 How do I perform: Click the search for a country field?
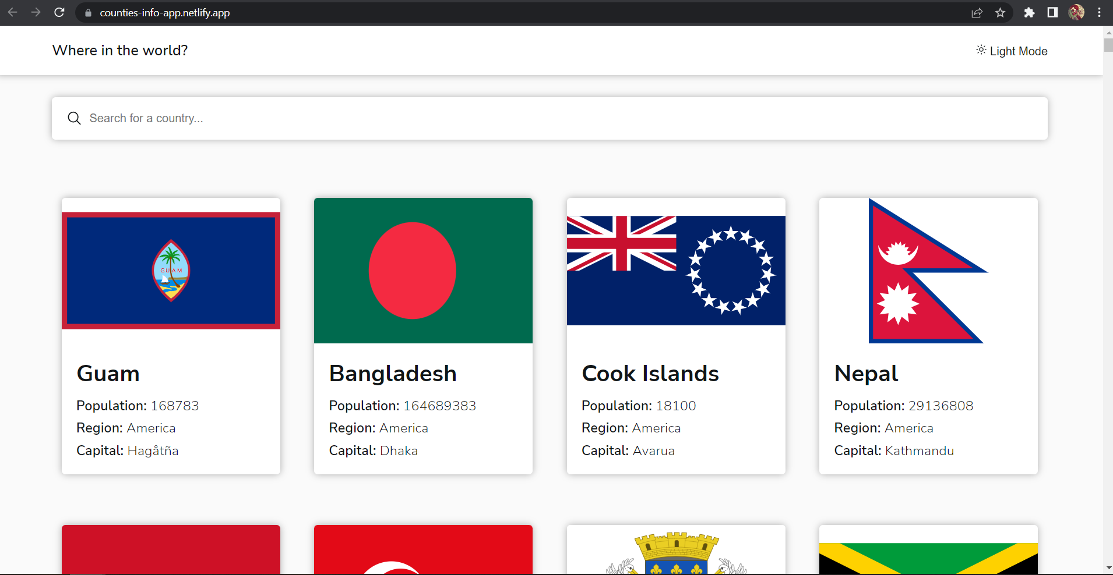coord(524,118)
